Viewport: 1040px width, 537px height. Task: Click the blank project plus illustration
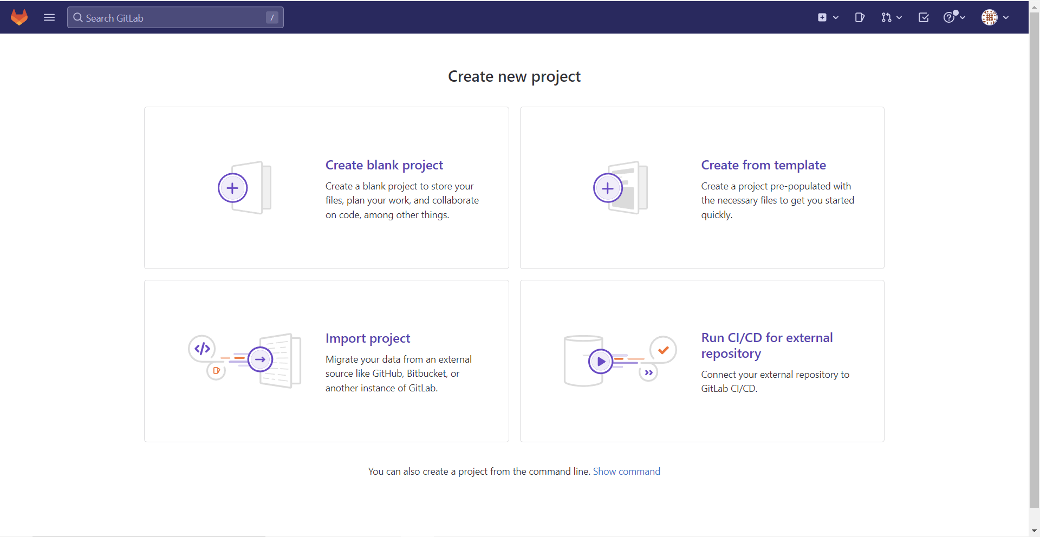tap(232, 188)
